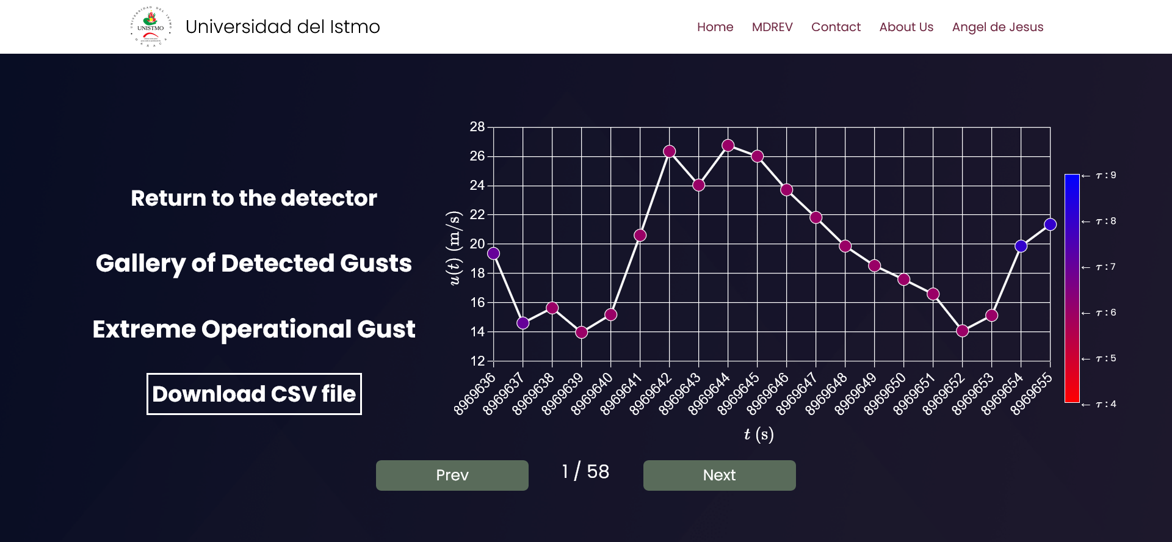1172x542 pixels.
Task: Select the Extreme Operational Gust heading
Action: pos(254,330)
